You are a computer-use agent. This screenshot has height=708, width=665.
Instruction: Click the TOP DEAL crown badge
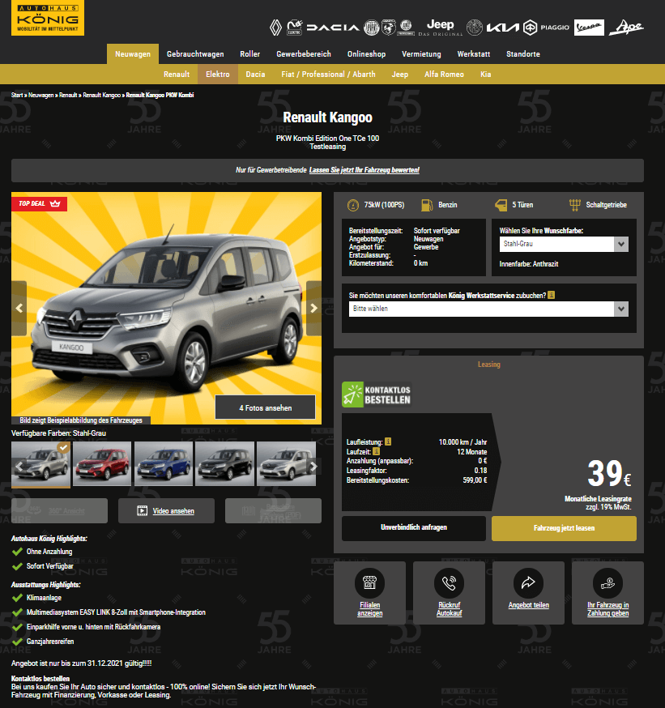point(39,203)
